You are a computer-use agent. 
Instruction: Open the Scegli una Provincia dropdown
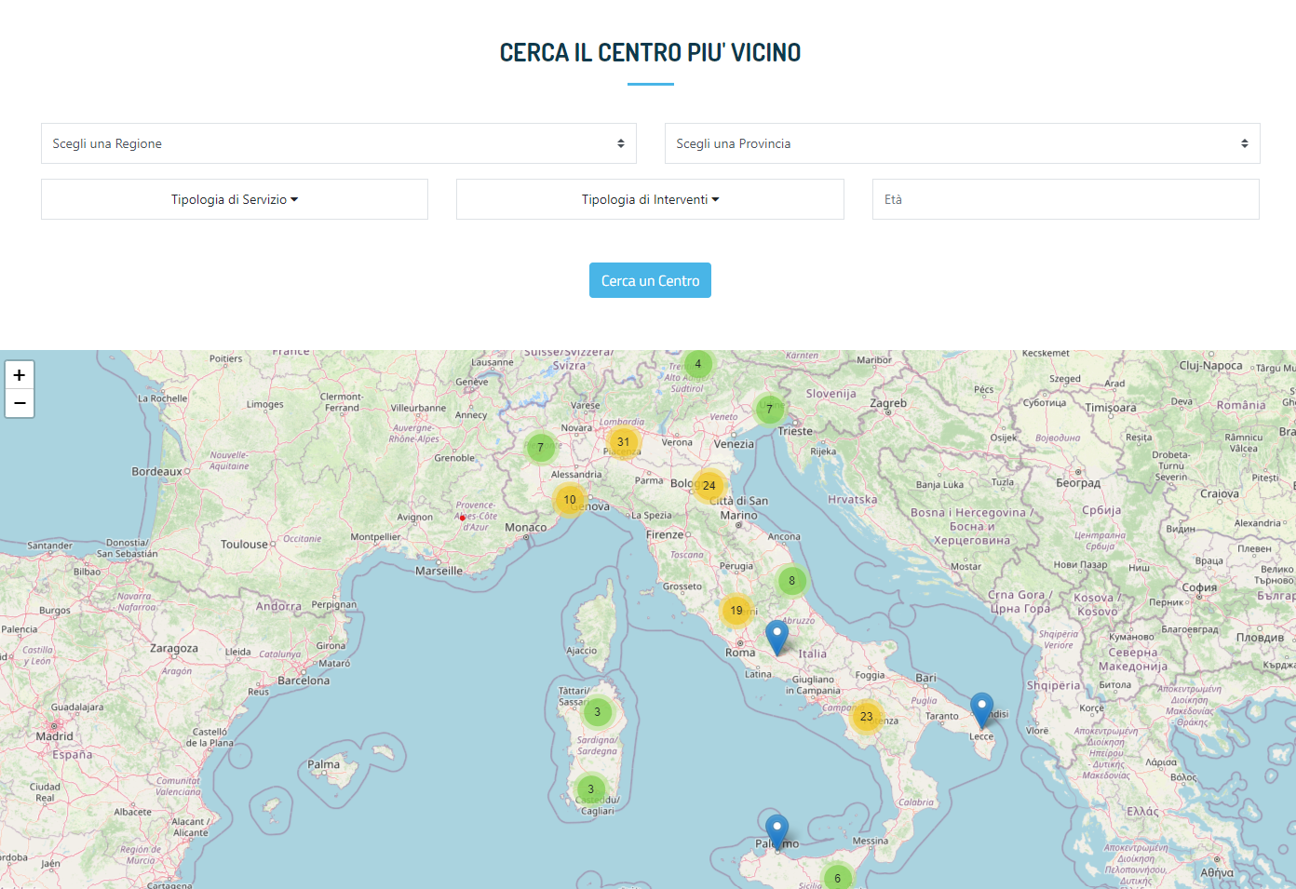coord(962,143)
